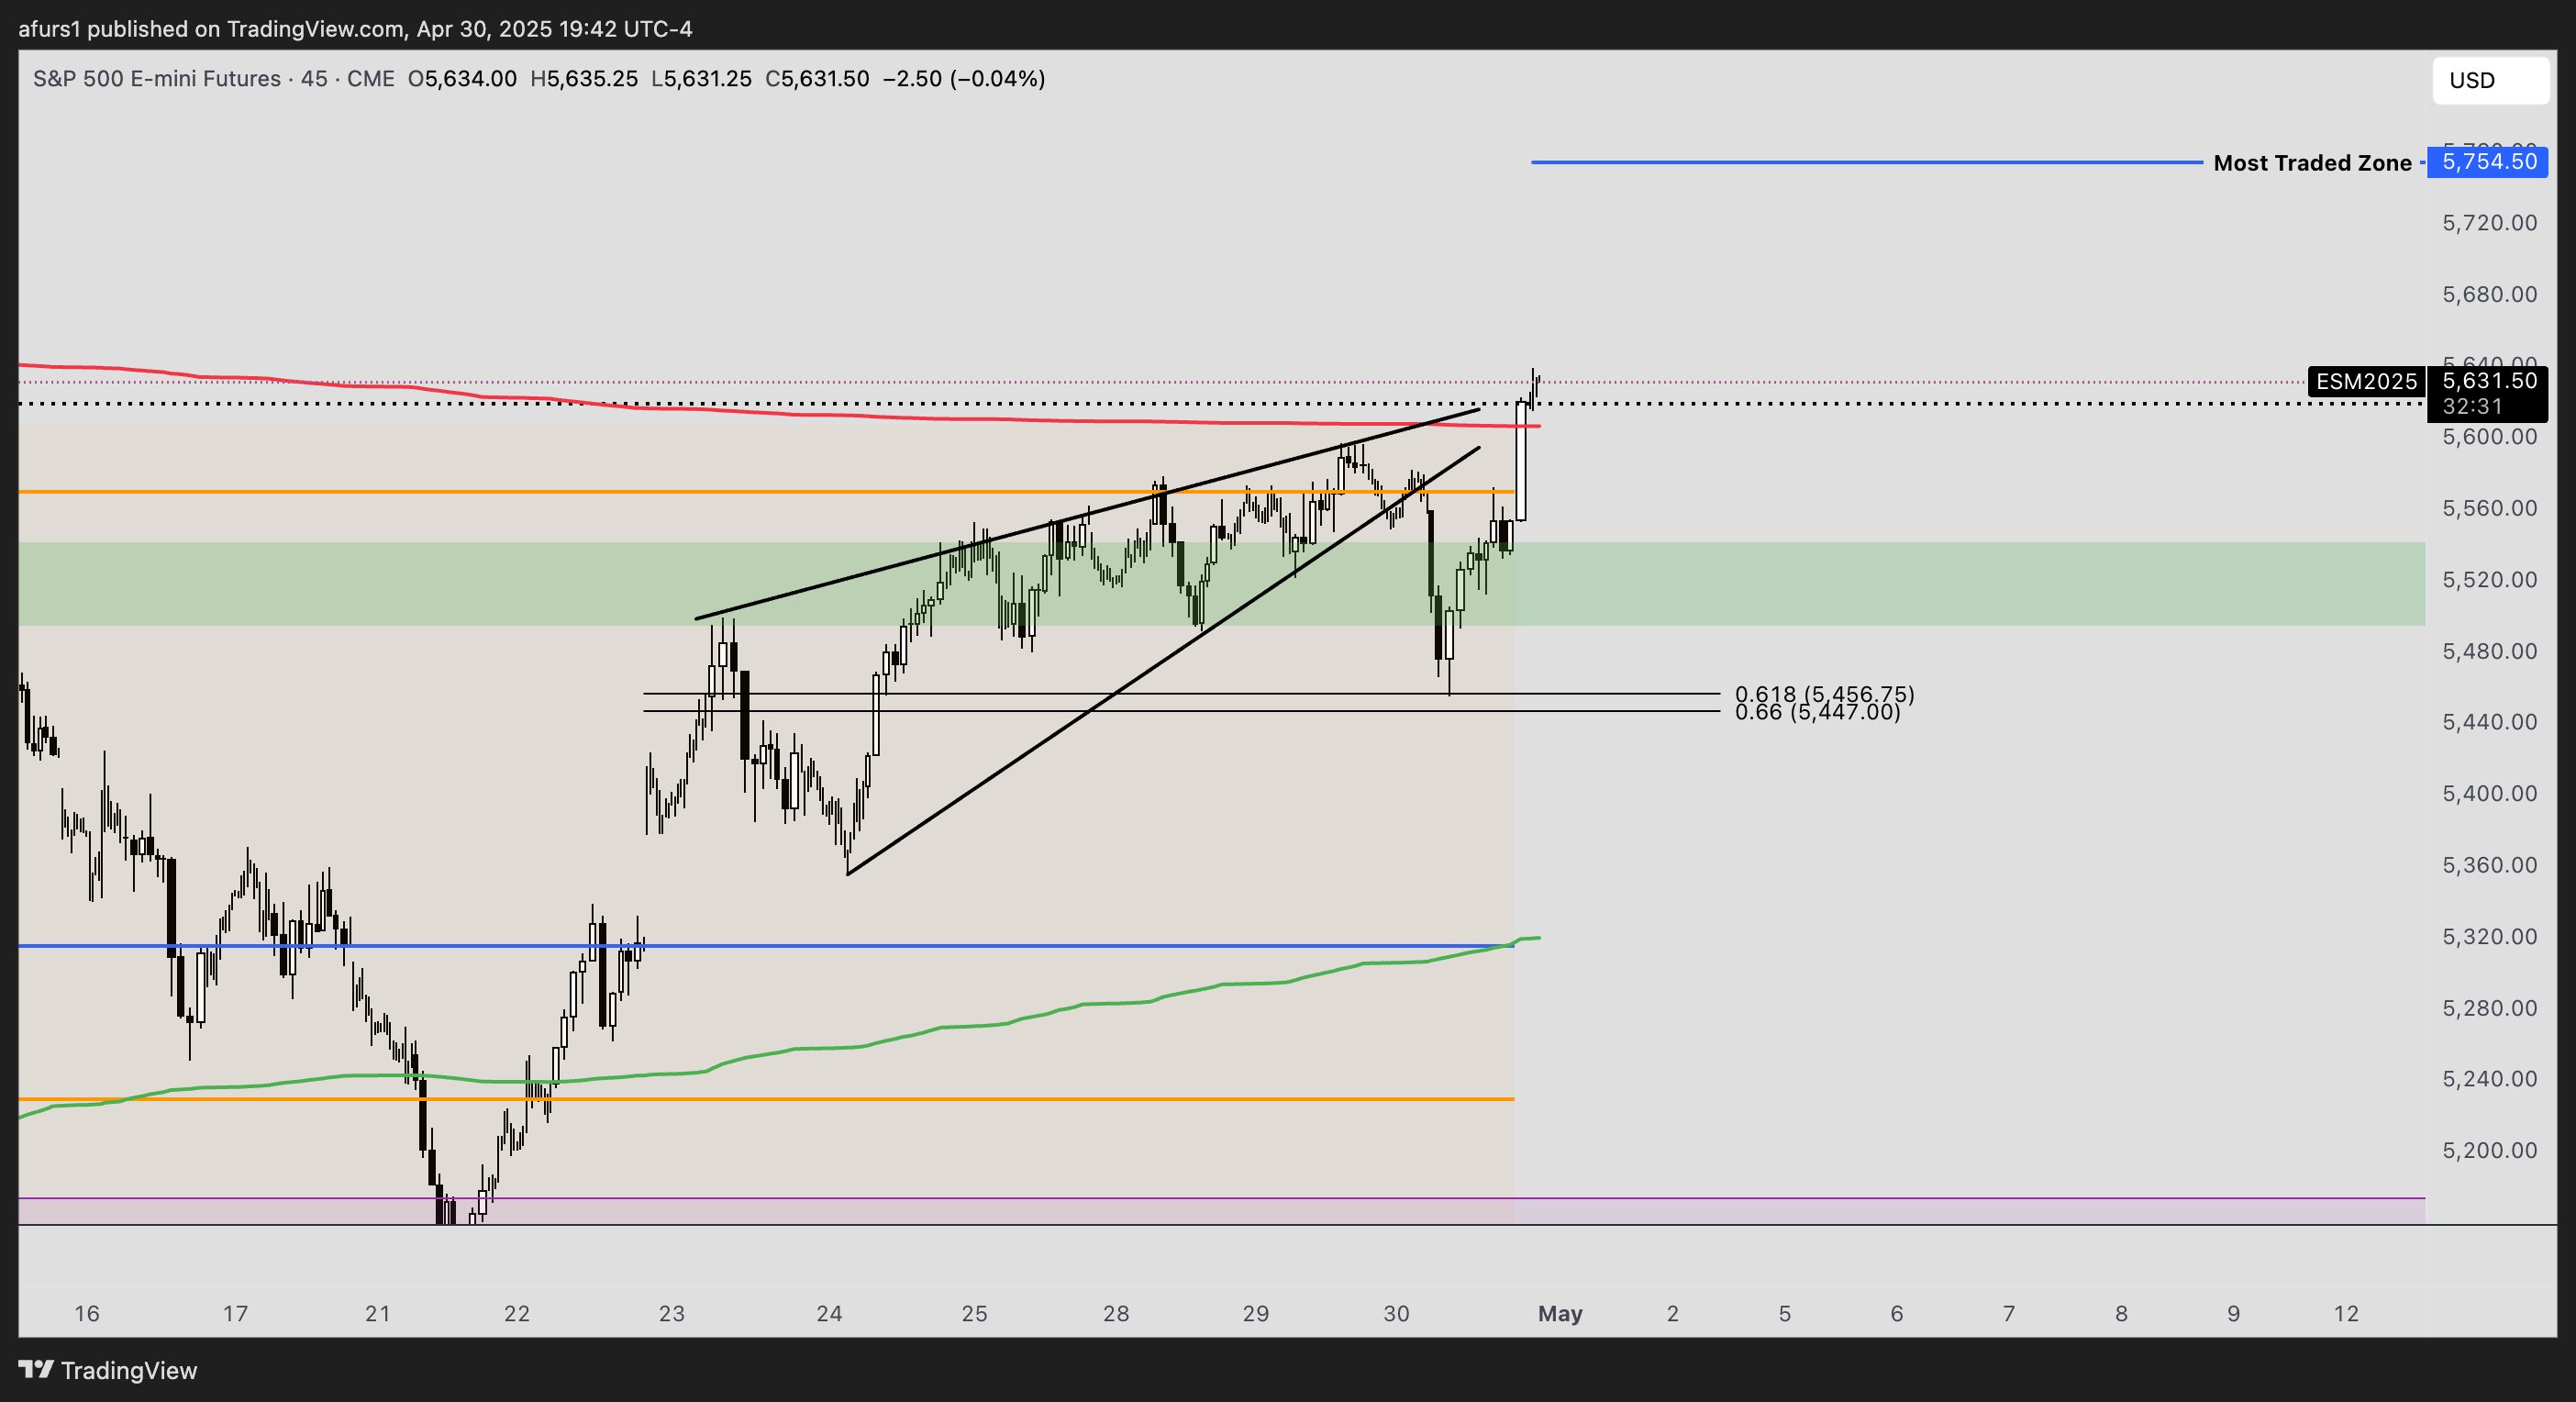
Task: Click the 5,480.00 price axis label
Action: click(2489, 651)
